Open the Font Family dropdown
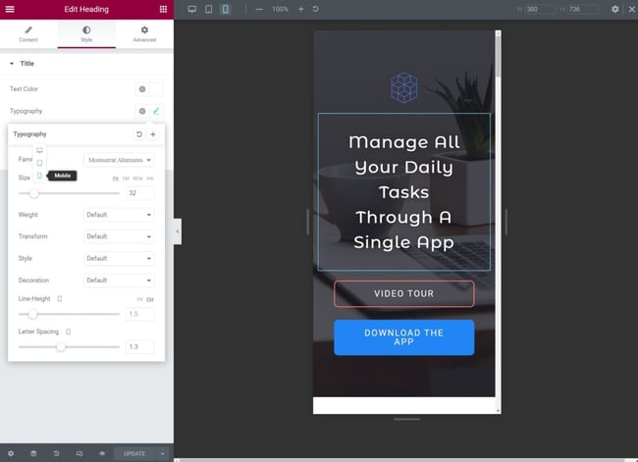 point(119,159)
